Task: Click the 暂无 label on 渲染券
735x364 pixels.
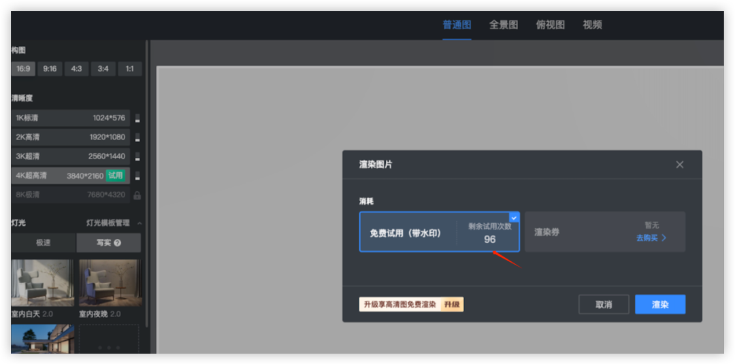Action: click(x=651, y=225)
